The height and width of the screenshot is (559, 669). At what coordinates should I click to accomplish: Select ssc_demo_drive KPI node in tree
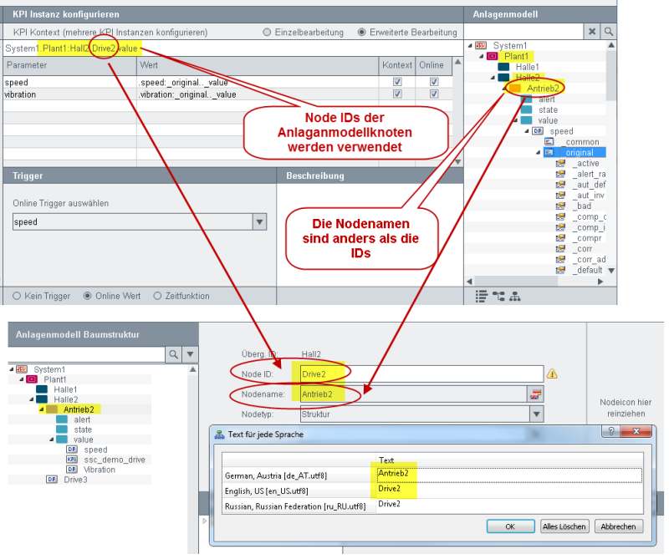point(114,460)
